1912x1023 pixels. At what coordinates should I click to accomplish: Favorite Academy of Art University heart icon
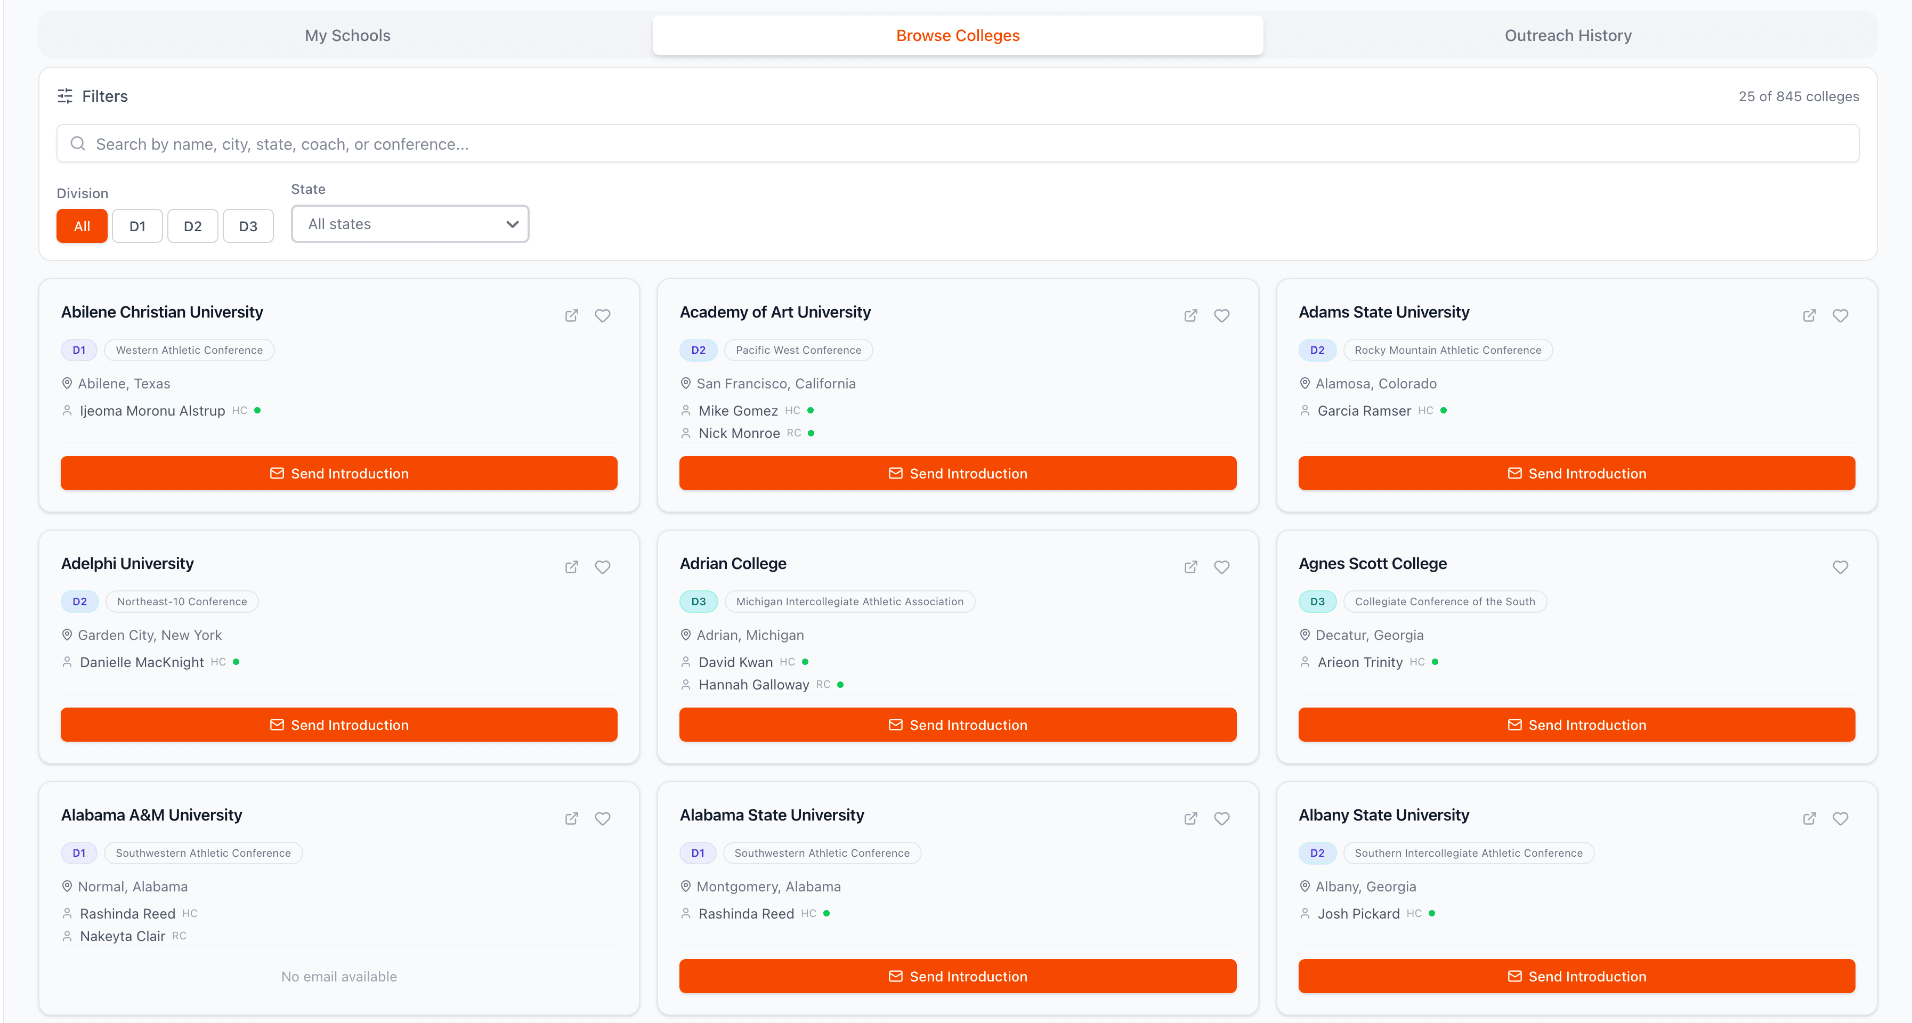[1222, 315]
